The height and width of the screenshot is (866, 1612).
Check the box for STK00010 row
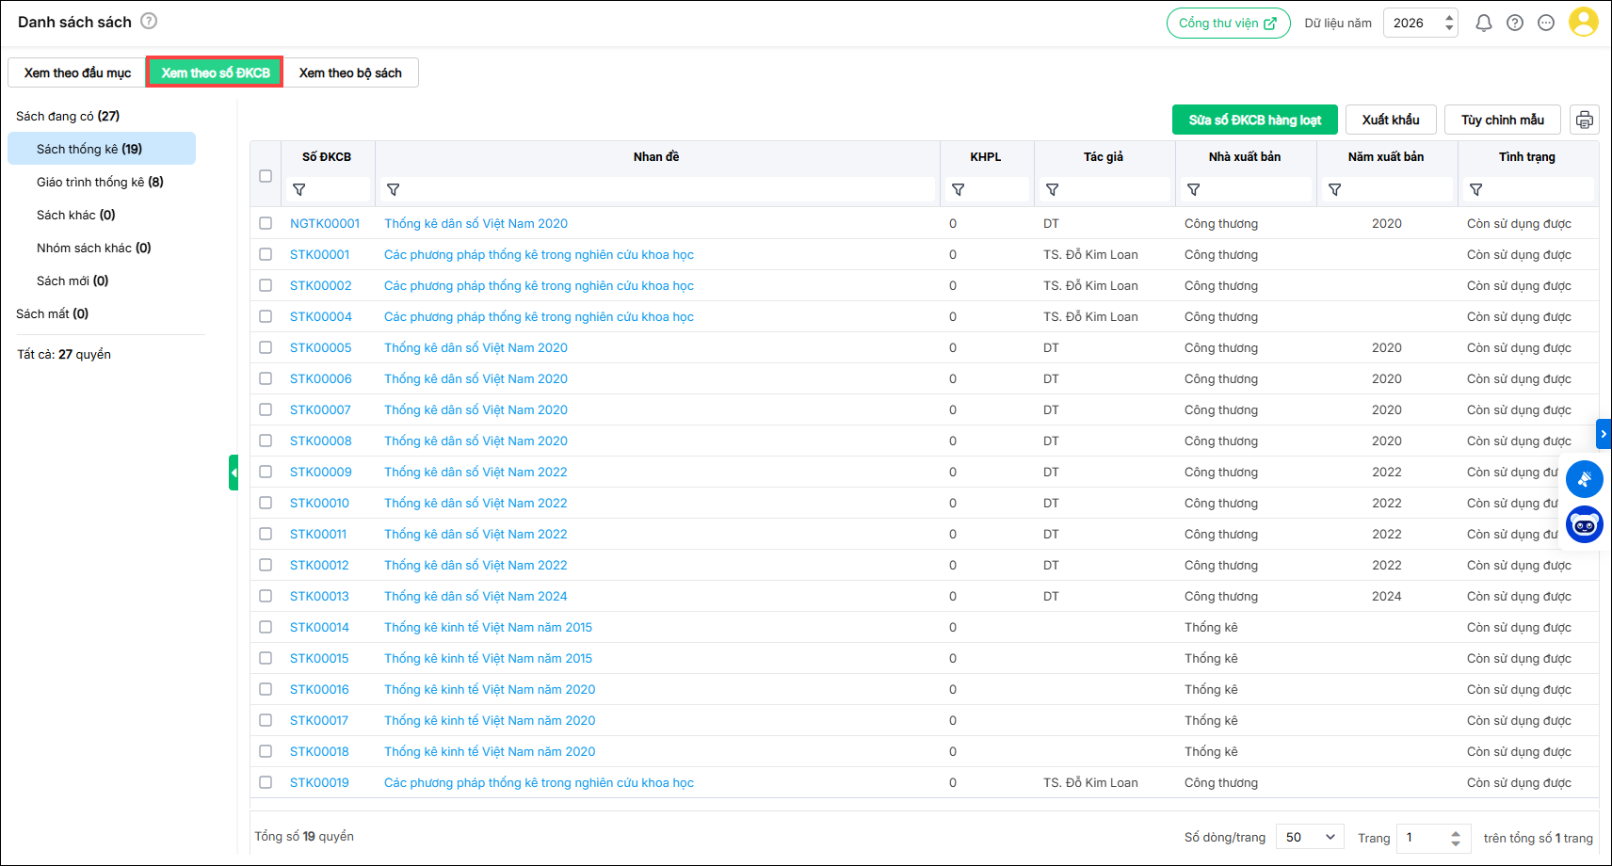(266, 504)
